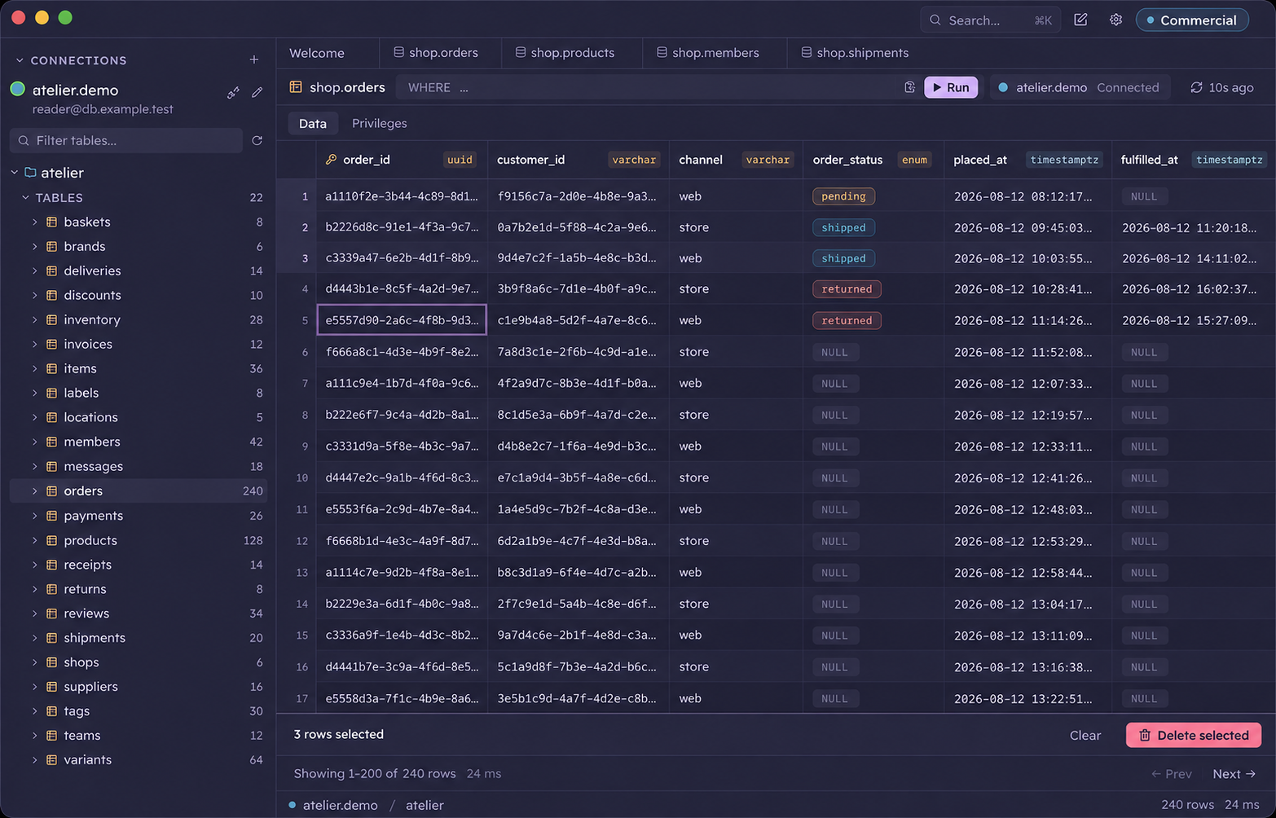The width and height of the screenshot is (1276, 818).
Task: Expand the orders table node
Action: [x=35, y=490]
